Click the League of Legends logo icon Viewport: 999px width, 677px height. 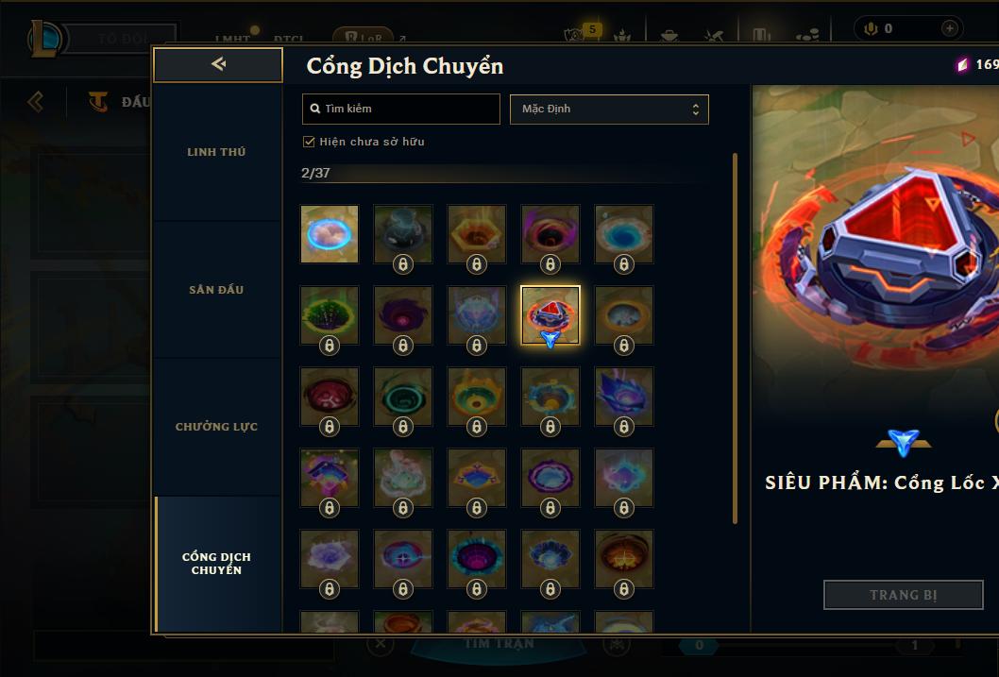pos(44,38)
